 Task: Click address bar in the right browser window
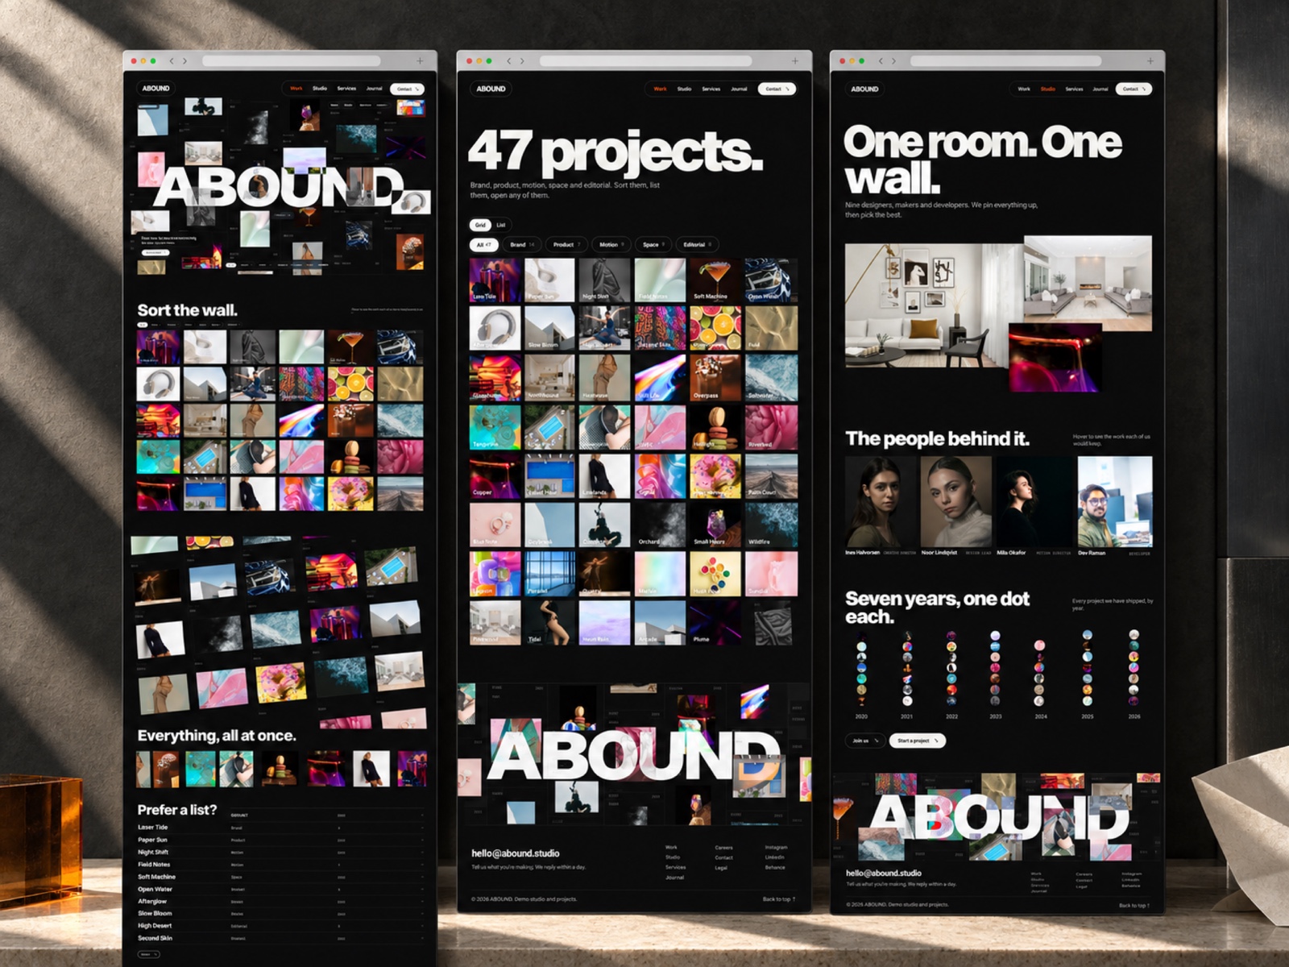(1005, 61)
